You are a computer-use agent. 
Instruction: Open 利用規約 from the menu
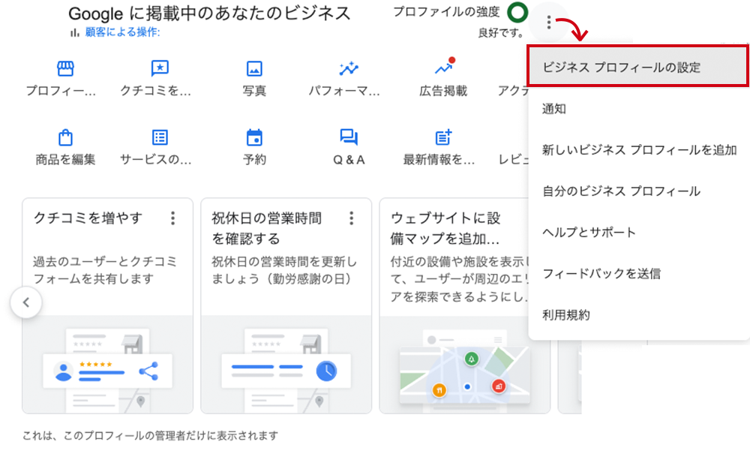click(638, 314)
